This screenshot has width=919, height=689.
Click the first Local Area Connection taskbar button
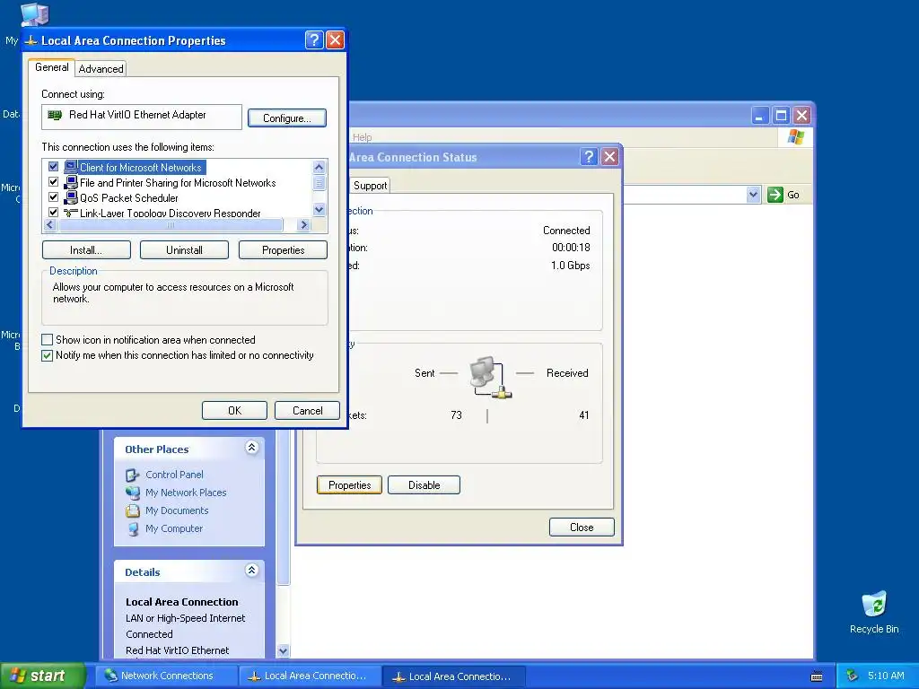(311, 676)
